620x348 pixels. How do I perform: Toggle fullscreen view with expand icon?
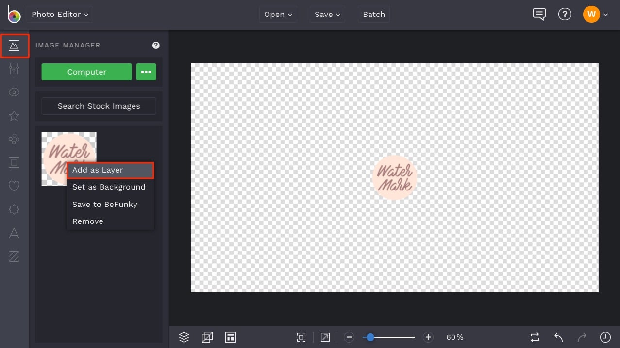[325, 337]
